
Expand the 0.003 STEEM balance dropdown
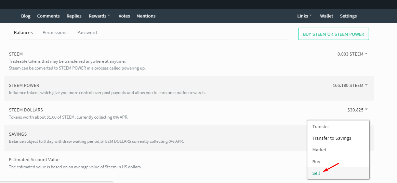pos(353,54)
